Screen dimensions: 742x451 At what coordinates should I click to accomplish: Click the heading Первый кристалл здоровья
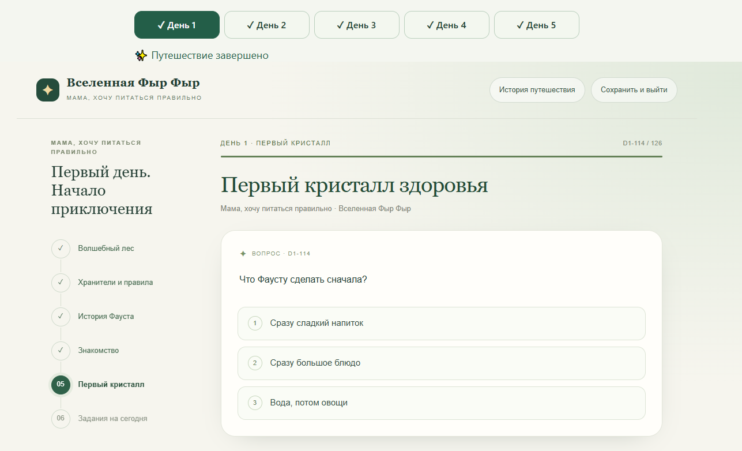pyautogui.click(x=355, y=186)
